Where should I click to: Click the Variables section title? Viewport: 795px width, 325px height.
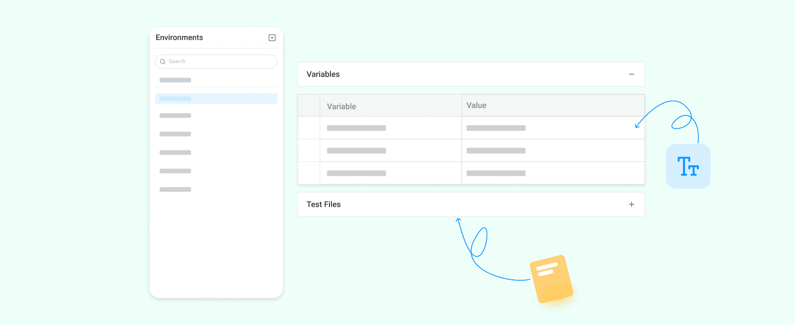pos(323,74)
